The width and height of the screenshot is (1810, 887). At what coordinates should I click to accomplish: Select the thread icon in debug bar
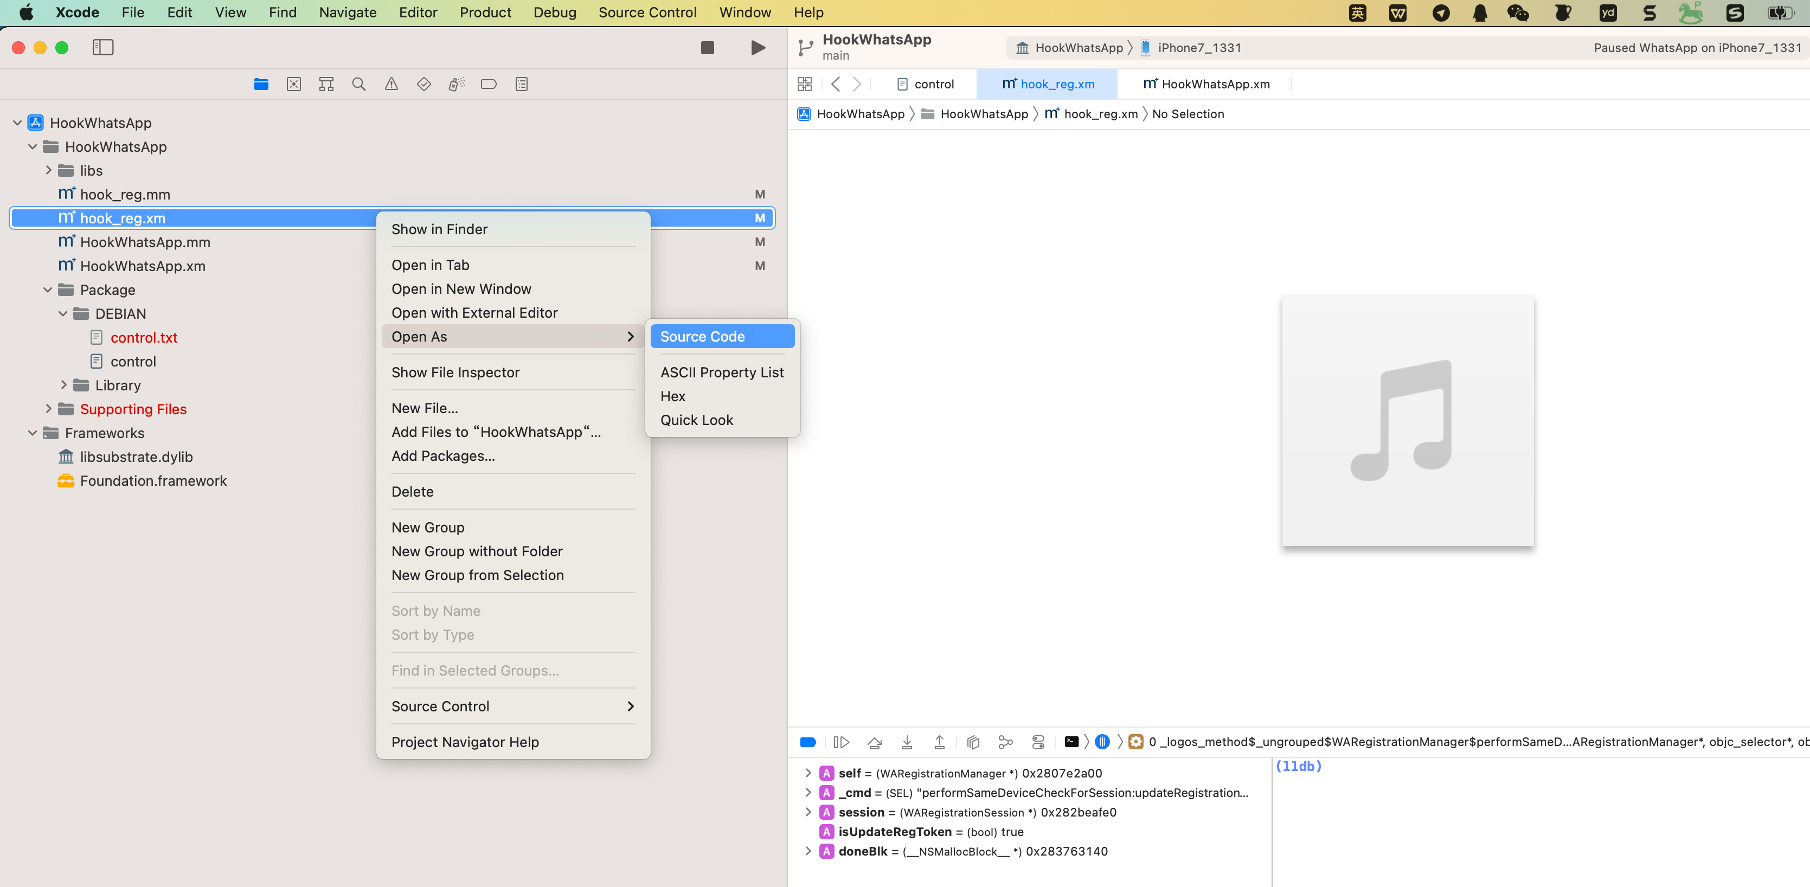coord(1102,742)
